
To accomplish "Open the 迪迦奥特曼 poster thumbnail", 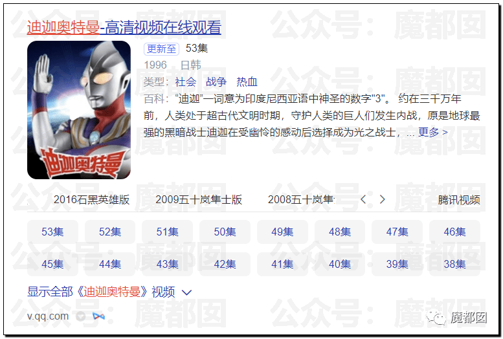I will (79, 110).
